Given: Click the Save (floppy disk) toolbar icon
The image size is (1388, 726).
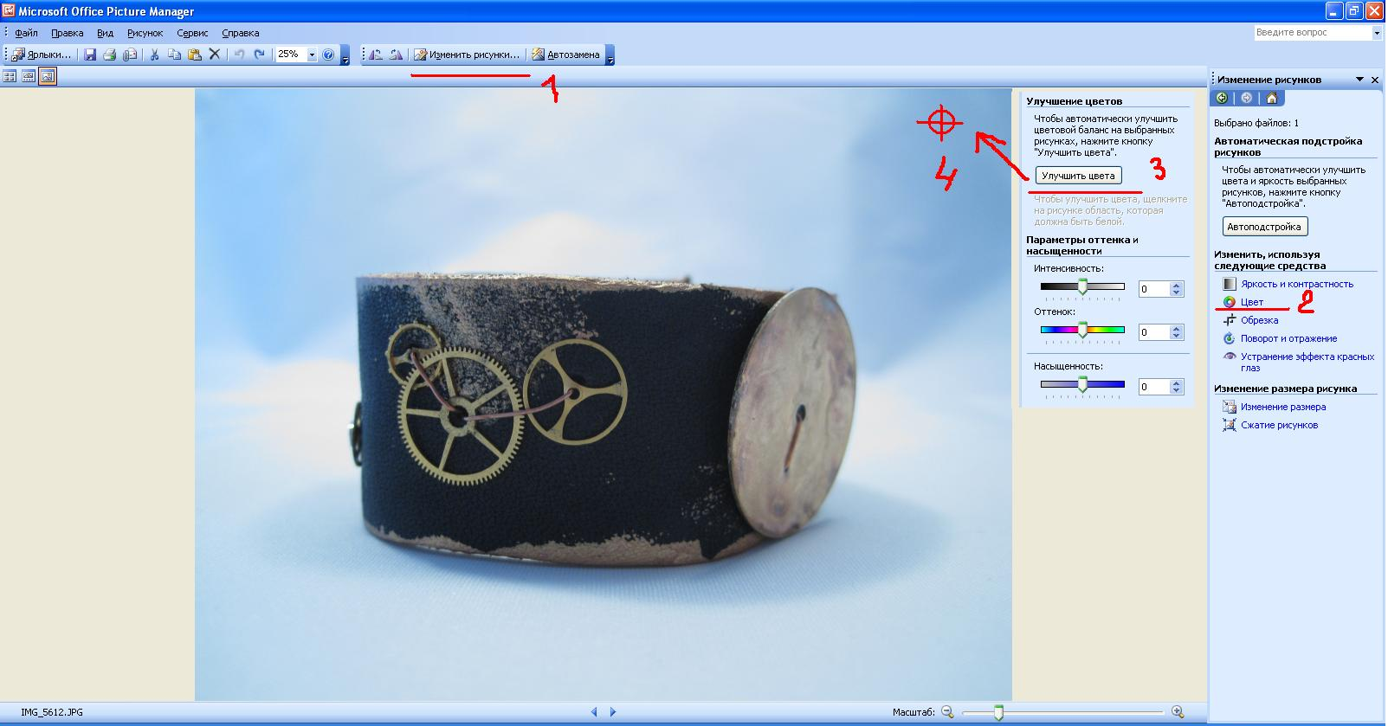Looking at the screenshot, I should 90,55.
